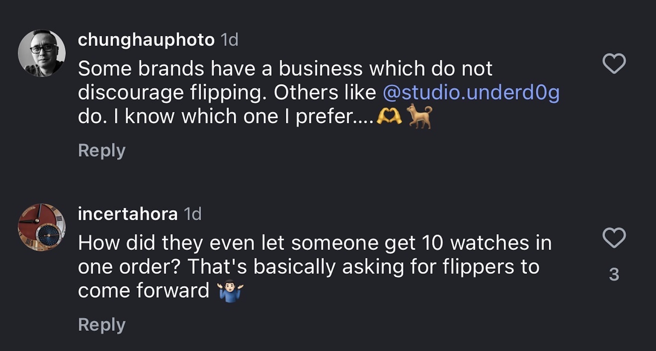The width and height of the screenshot is (656, 351).
Task: Click the words "come forward"
Action: pyautogui.click(x=143, y=291)
